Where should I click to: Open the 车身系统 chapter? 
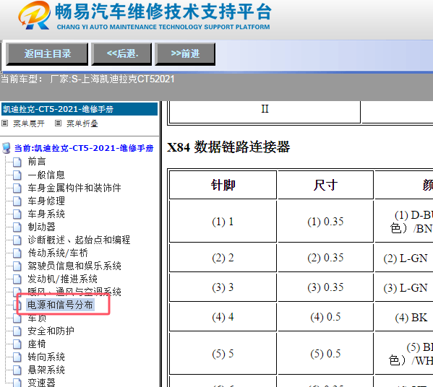(46, 214)
